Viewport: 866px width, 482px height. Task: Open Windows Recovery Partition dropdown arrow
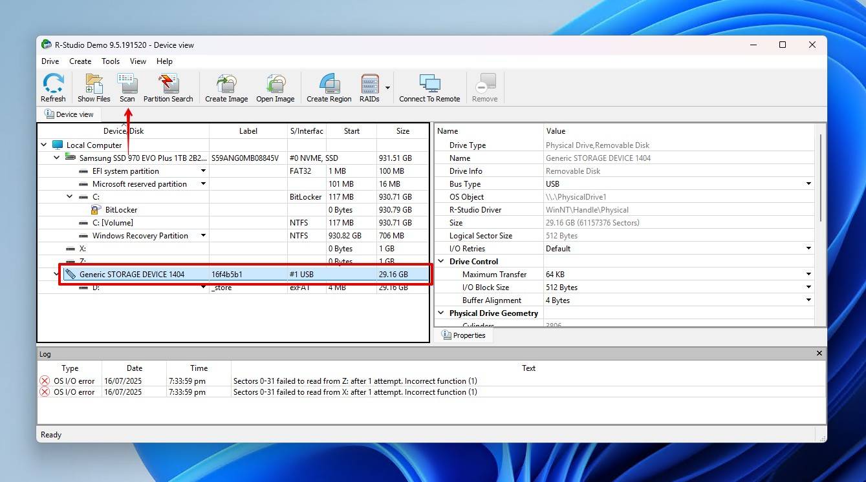pos(203,235)
